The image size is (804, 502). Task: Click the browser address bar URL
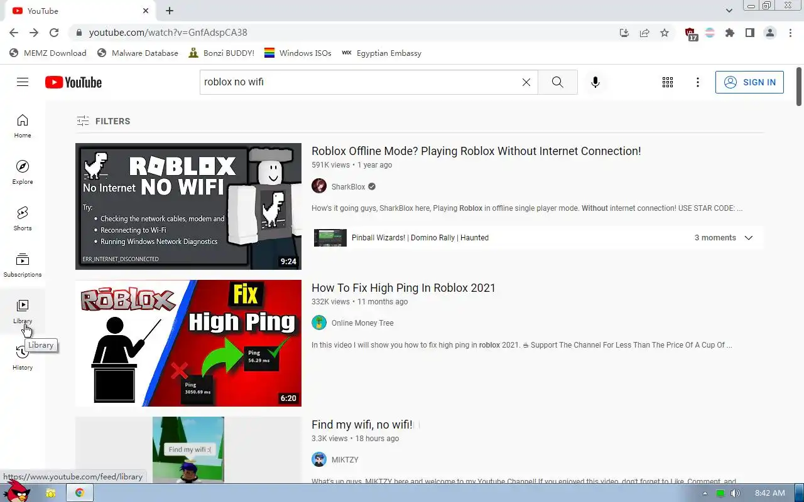(x=168, y=33)
